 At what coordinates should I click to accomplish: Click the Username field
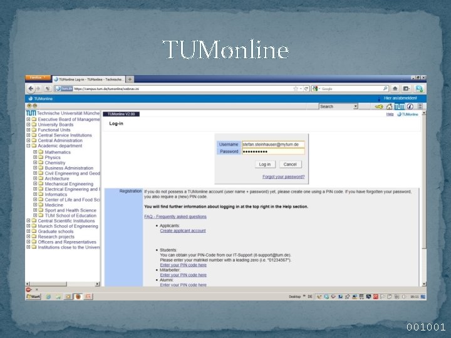click(273, 145)
